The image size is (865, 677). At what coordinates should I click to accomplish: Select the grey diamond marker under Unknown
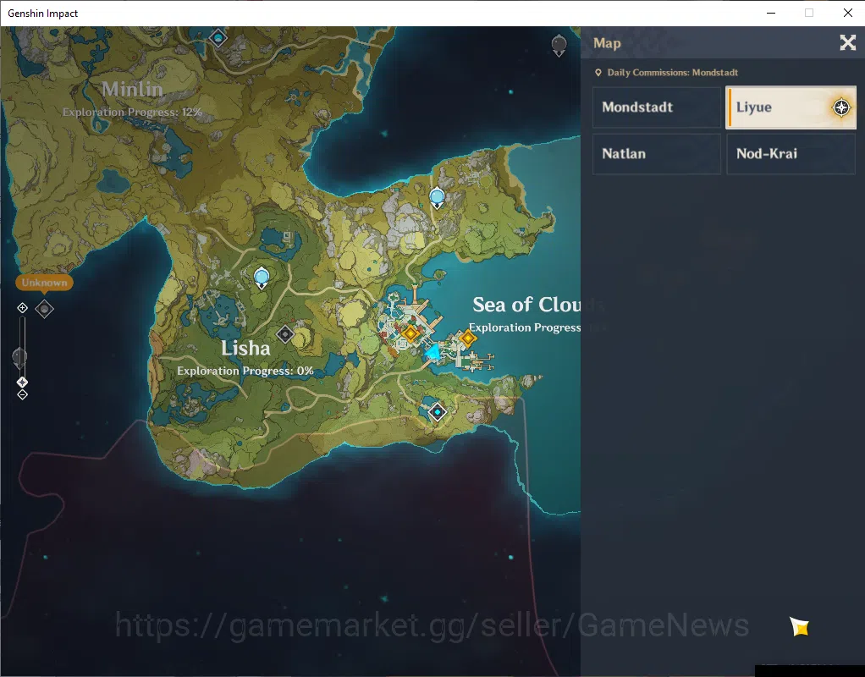click(x=44, y=308)
